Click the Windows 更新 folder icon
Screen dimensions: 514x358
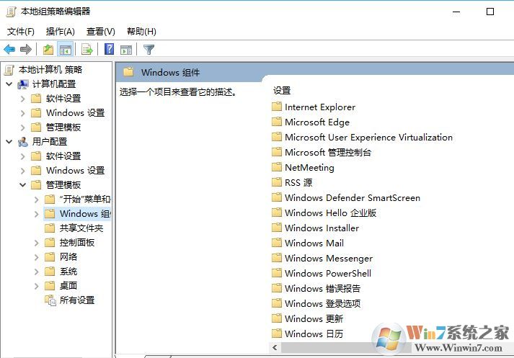[277, 318]
